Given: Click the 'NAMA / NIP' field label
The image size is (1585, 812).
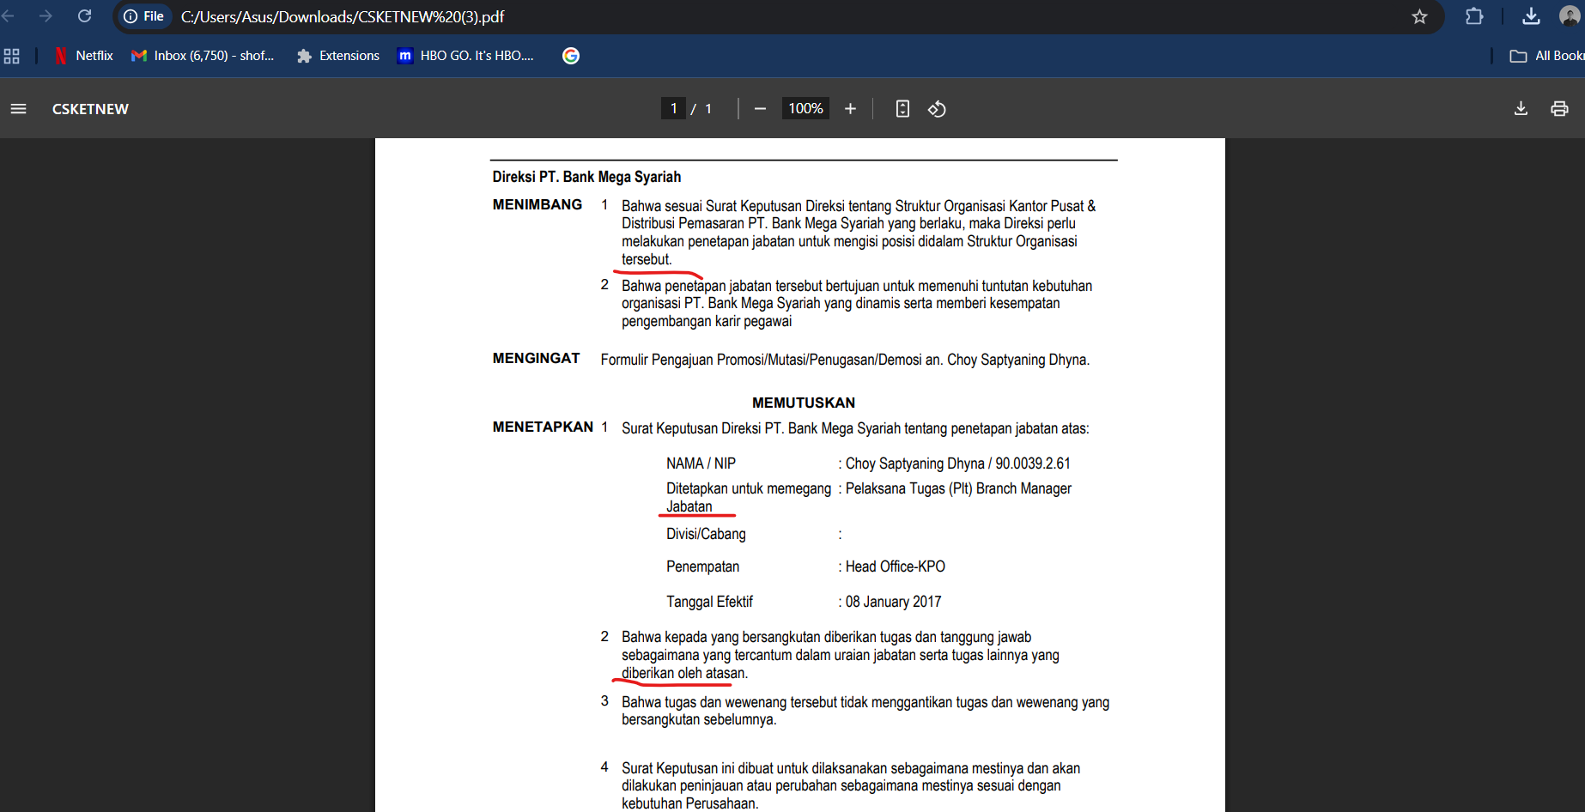Looking at the screenshot, I should pyautogui.click(x=701, y=464).
